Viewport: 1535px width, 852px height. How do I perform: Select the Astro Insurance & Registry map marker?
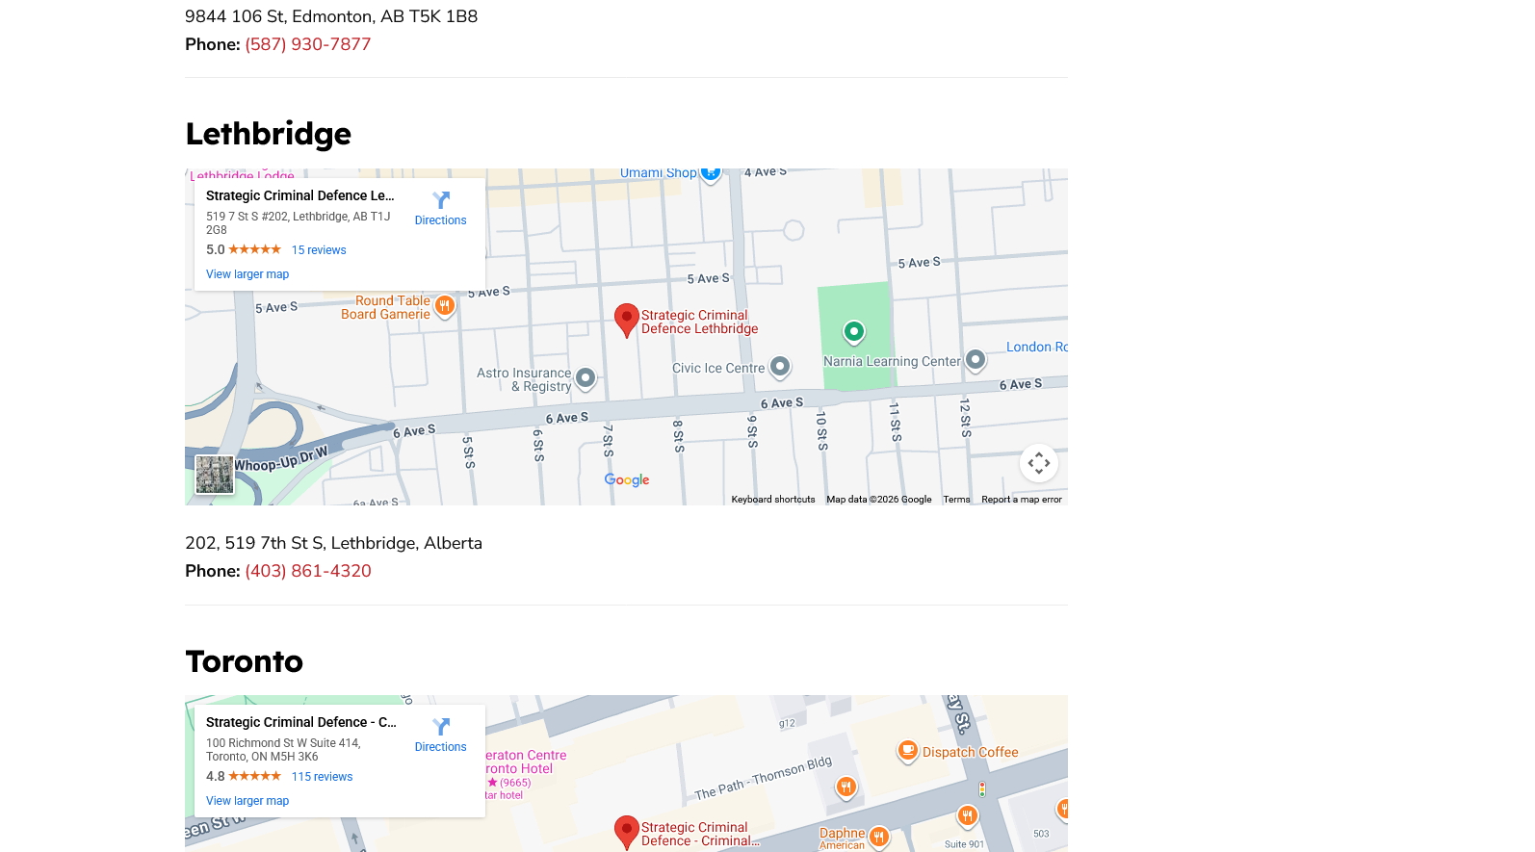[585, 378]
